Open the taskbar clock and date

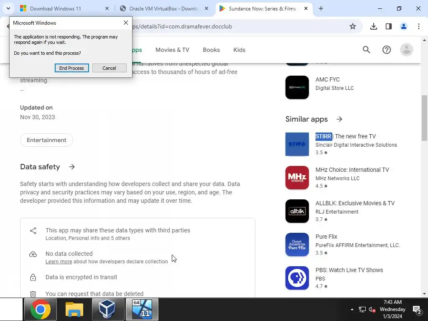tap(392, 309)
